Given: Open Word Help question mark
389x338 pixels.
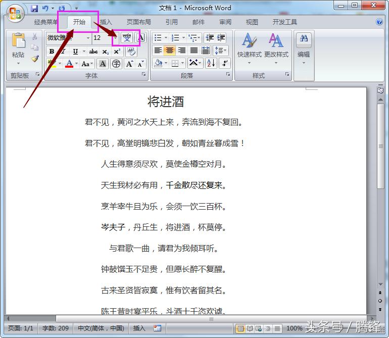Looking at the screenshot, I should [x=379, y=22].
